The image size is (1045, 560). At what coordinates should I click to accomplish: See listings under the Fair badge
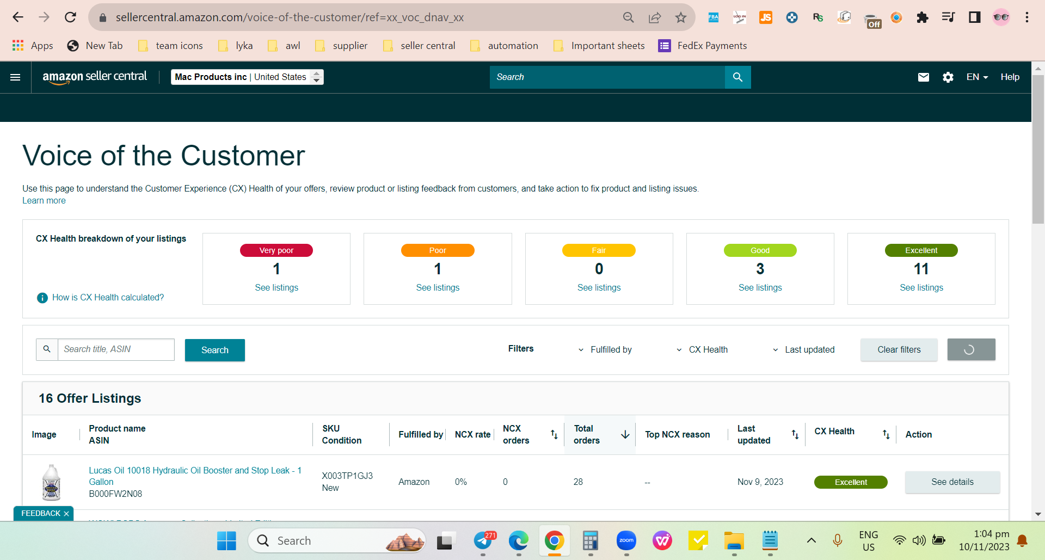pyautogui.click(x=599, y=288)
